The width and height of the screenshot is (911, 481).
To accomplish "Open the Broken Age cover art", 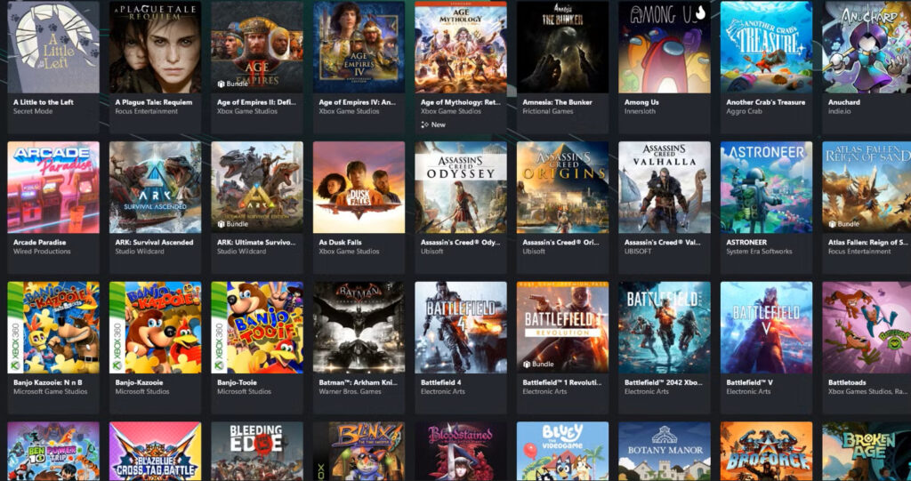I will [x=867, y=452].
